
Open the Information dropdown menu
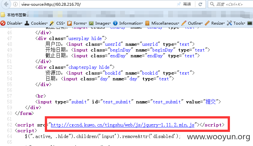click(128, 23)
